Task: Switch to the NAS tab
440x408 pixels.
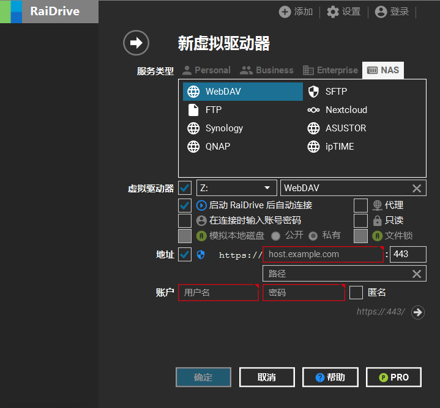Action: tap(383, 70)
